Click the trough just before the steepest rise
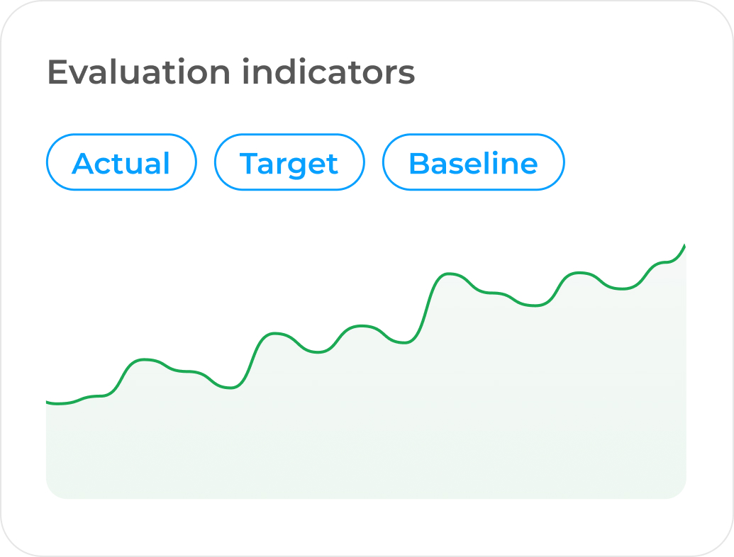The width and height of the screenshot is (734, 557). [x=404, y=343]
